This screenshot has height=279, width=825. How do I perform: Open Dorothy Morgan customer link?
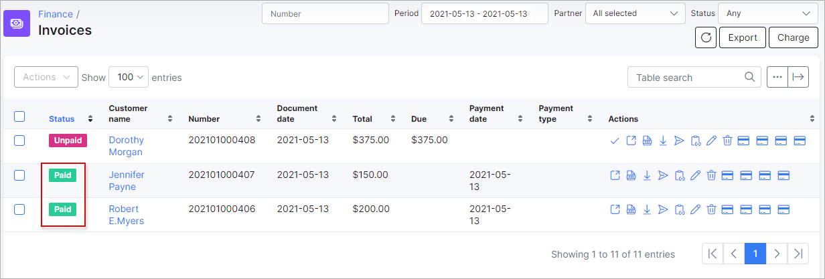[x=127, y=146]
